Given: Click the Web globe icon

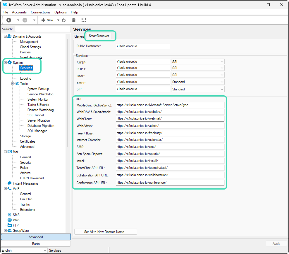Looking at the screenshot, I should point(10,220).
